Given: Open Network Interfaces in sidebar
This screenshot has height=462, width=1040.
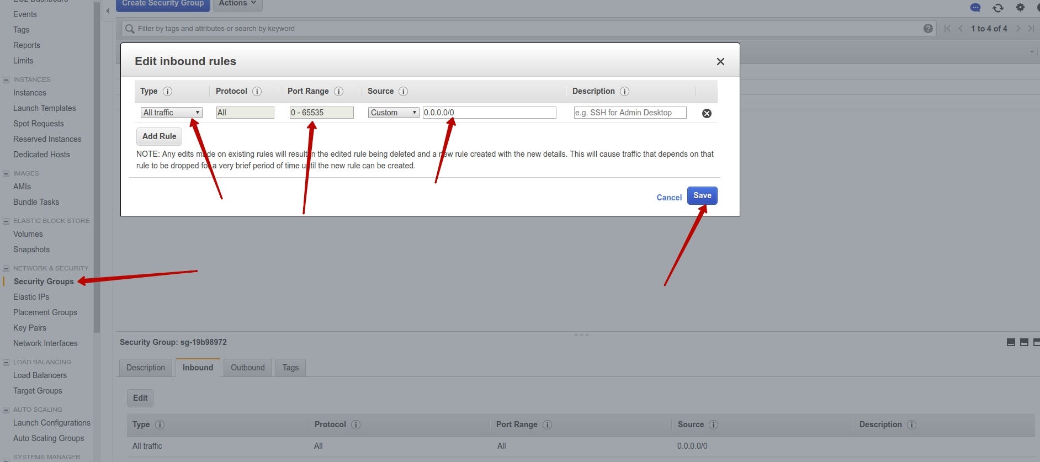Looking at the screenshot, I should coord(45,343).
